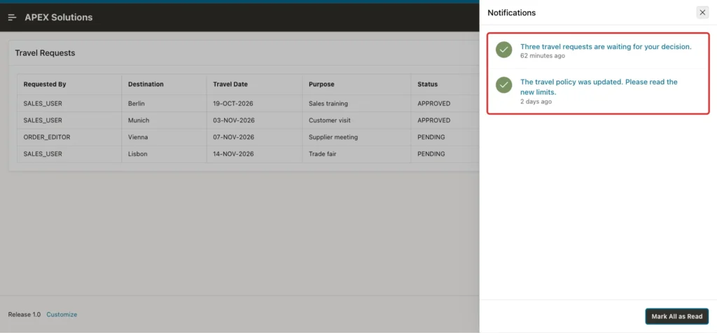Click Mark All as Read button
This screenshot has height=333, width=717.
(x=677, y=316)
